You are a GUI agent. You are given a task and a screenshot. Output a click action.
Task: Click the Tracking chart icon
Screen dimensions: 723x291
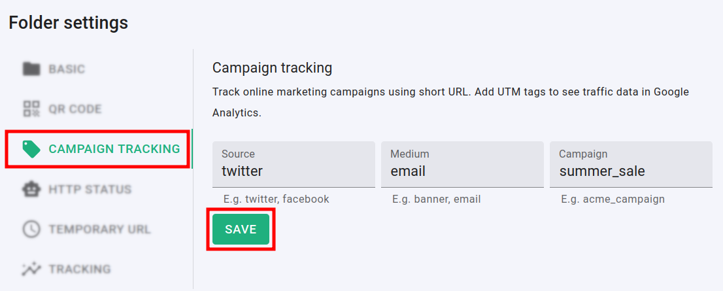point(31,269)
